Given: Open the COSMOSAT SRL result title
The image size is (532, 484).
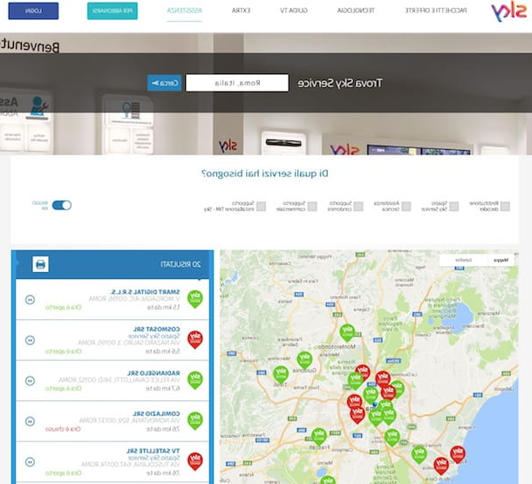Looking at the screenshot, I should [156, 329].
